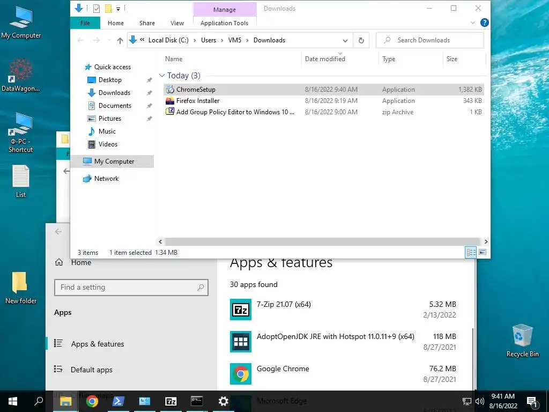
Task: Click the Back navigation arrow in Explorer
Action: click(80, 40)
